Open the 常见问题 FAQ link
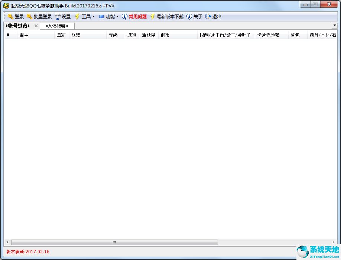Screen dimensions: 341x260 tap(134, 16)
